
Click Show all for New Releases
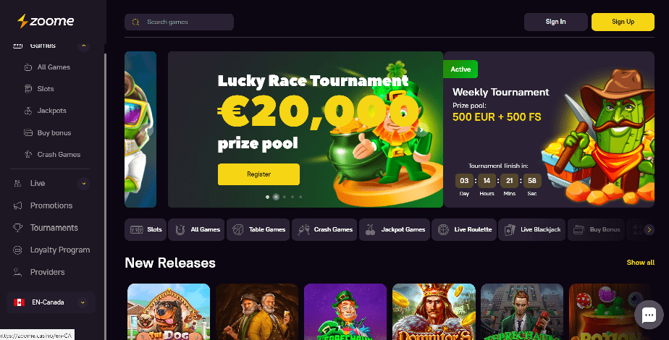click(641, 263)
